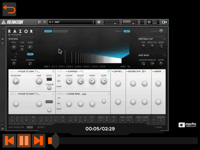Select the wrench tool in sidebar
200x150 pixels.
(3, 35)
